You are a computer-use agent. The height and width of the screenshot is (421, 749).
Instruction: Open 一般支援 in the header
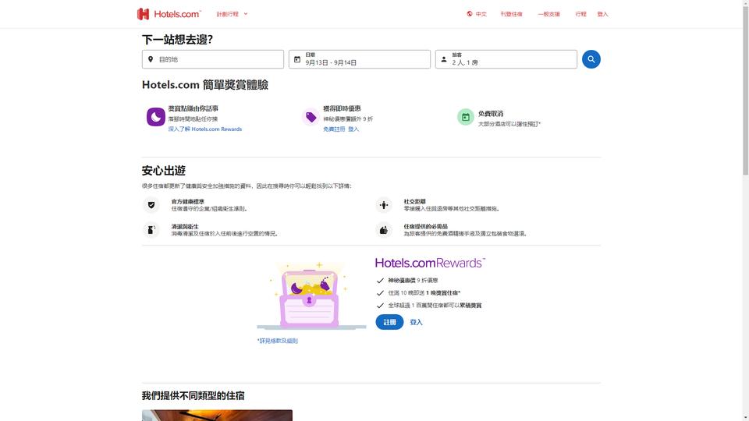pyautogui.click(x=548, y=14)
